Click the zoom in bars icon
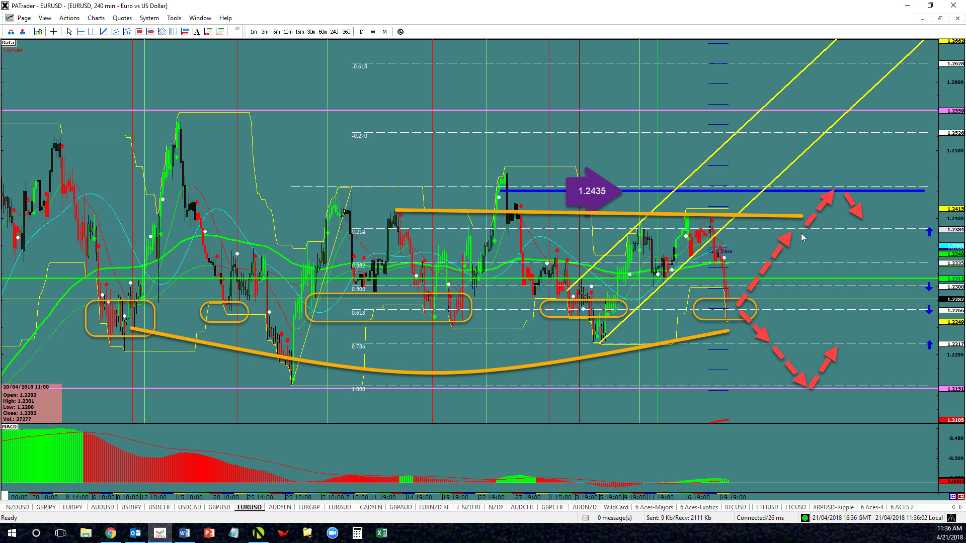Image resolution: width=966 pixels, height=543 pixels. (x=22, y=32)
